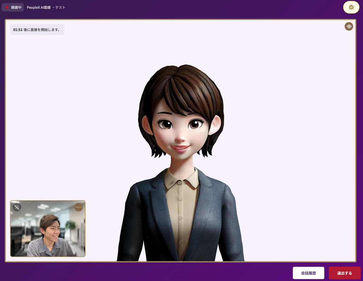Click the bug report icon
The height and width of the screenshot is (281, 363).
pyautogui.click(x=351, y=7)
